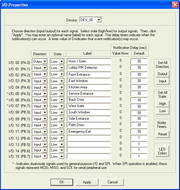Edit the Kitchen Area label field

pos(89,87)
